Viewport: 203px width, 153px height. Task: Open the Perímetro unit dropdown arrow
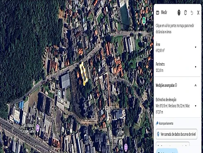(196, 67)
